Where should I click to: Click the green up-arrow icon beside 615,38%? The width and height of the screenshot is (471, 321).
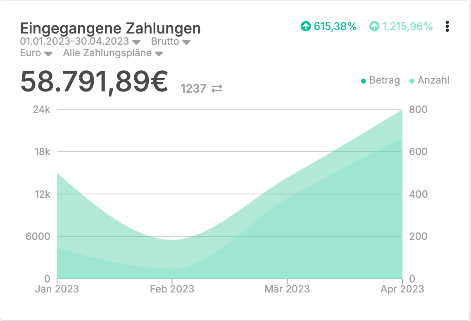(305, 26)
